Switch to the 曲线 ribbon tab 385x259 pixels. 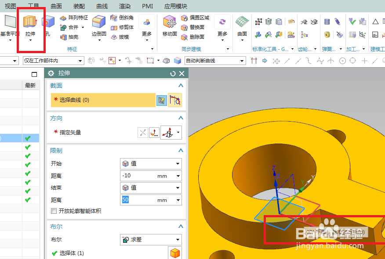click(x=101, y=6)
